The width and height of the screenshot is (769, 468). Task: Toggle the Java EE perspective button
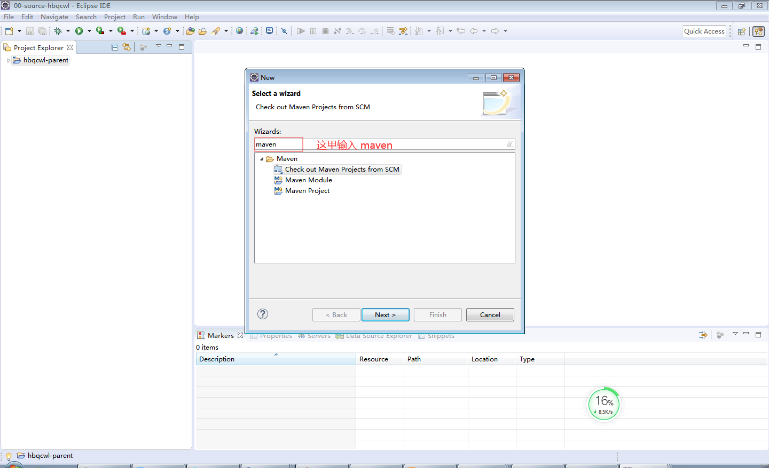click(758, 31)
